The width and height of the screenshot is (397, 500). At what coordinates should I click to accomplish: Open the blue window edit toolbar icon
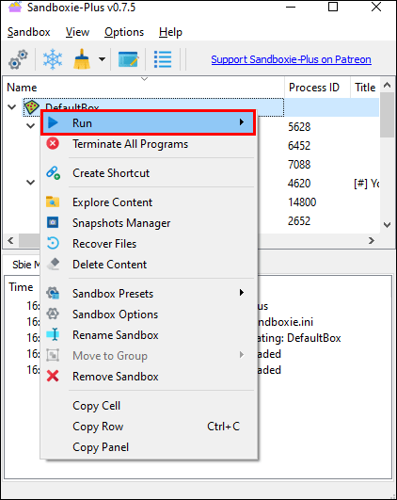click(128, 59)
